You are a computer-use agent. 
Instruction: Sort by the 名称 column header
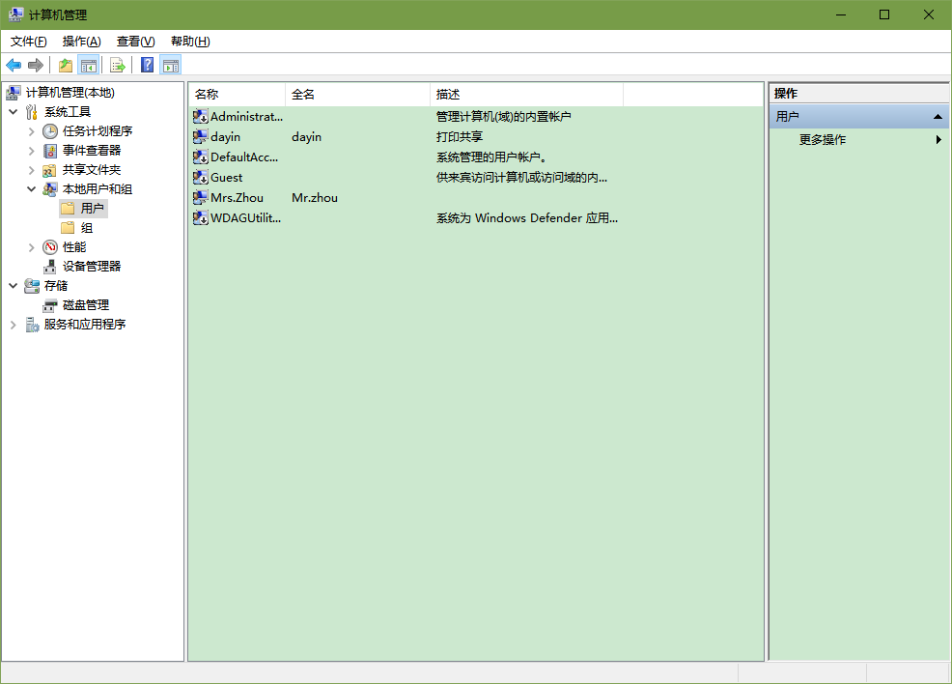(x=237, y=94)
